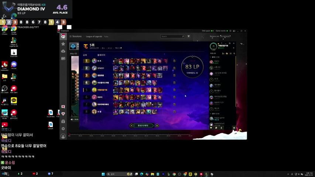Screen dimensions: 315x177
Task: Open Outplayed settings gear icon
Action: pyautogui.click(x=63, y=129)
